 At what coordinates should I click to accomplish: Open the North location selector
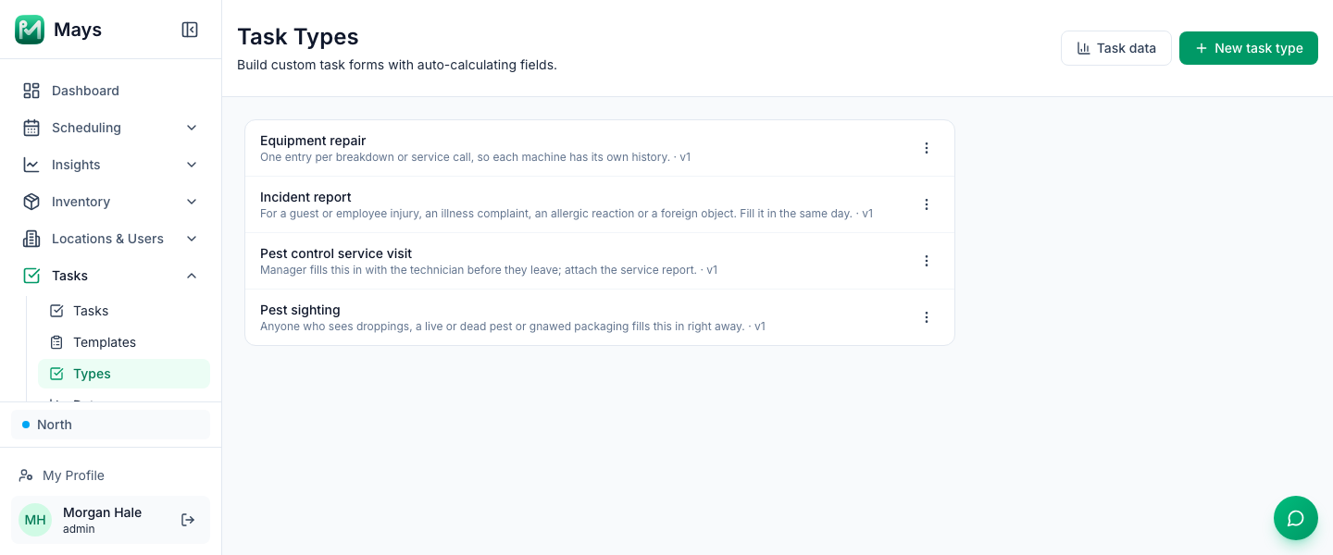(111, 425)
